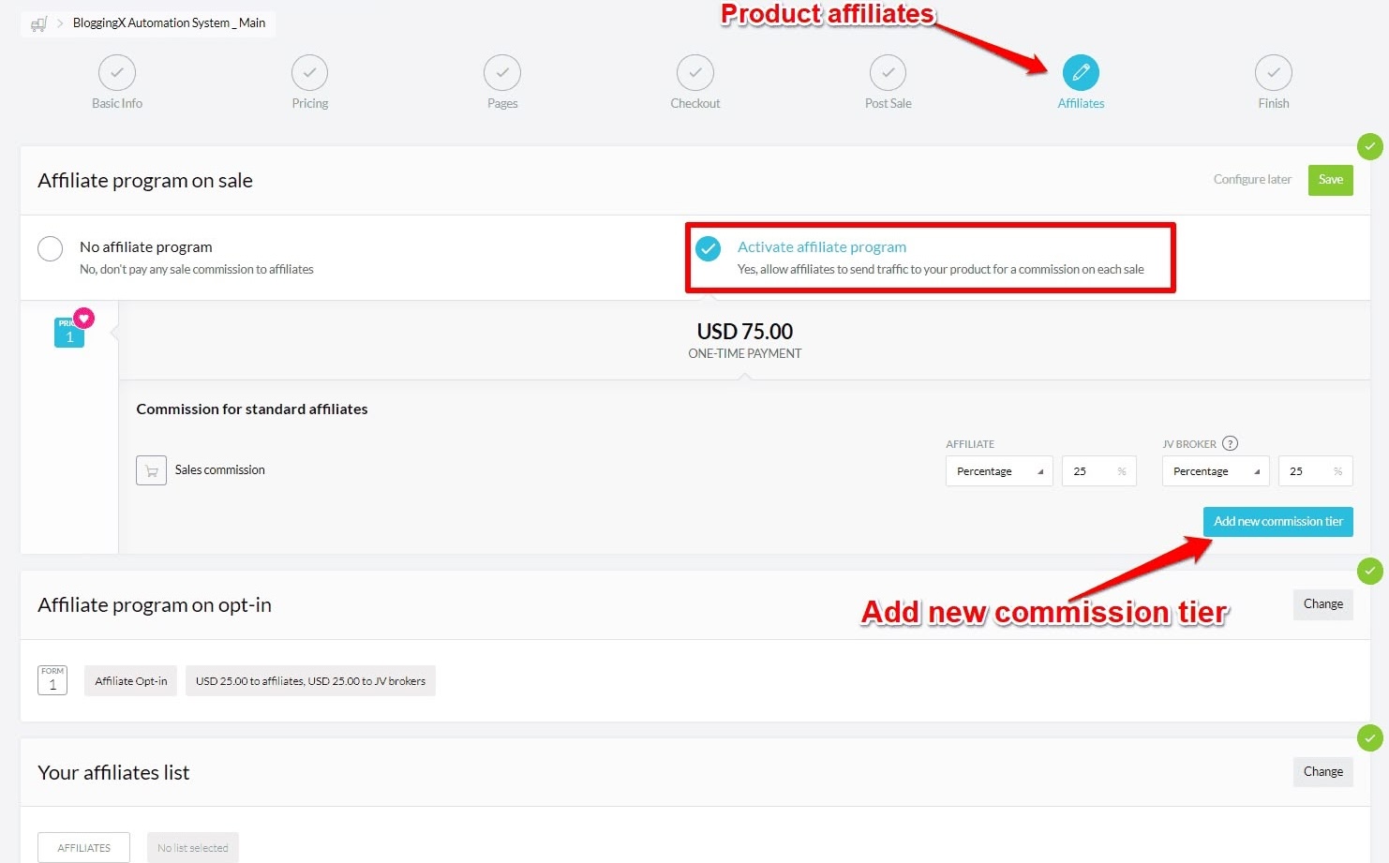Image resolution: width=1389 pixels, height=863 pixels.
Task: Click the Sales commission label
Action: click(x=220, y=470)
